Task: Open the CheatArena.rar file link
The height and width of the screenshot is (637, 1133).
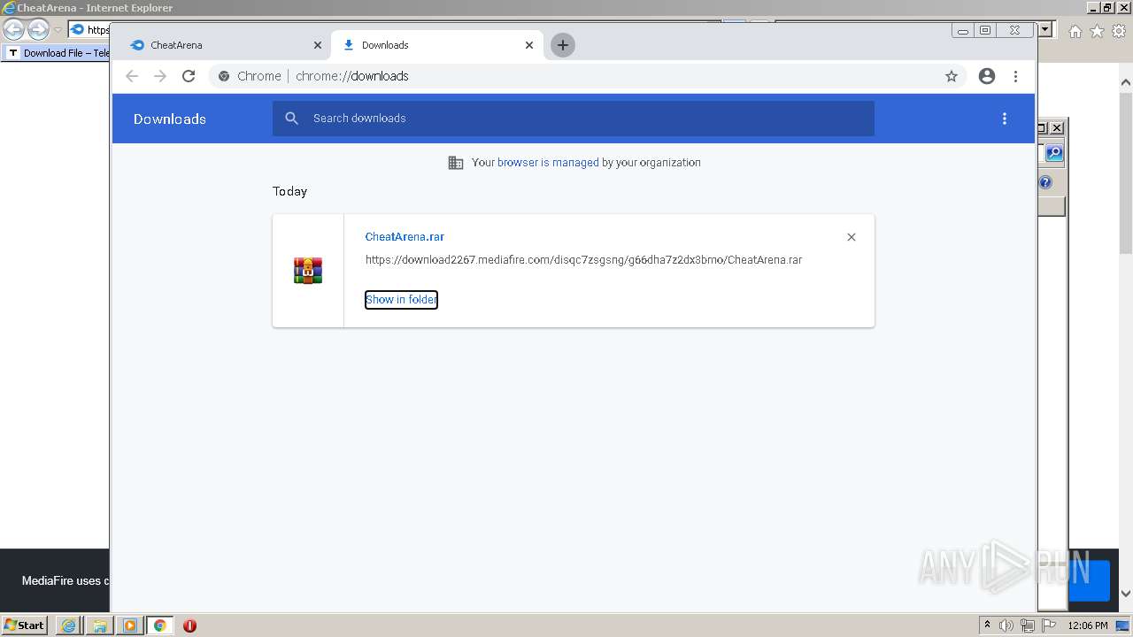Action: pyautogui.click(x=405, y=237)
